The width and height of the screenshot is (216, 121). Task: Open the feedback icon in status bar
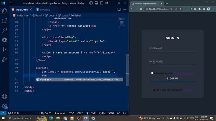(118, 113)
